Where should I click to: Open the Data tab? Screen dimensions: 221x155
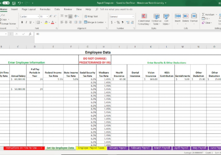click(x=57, y=9)
